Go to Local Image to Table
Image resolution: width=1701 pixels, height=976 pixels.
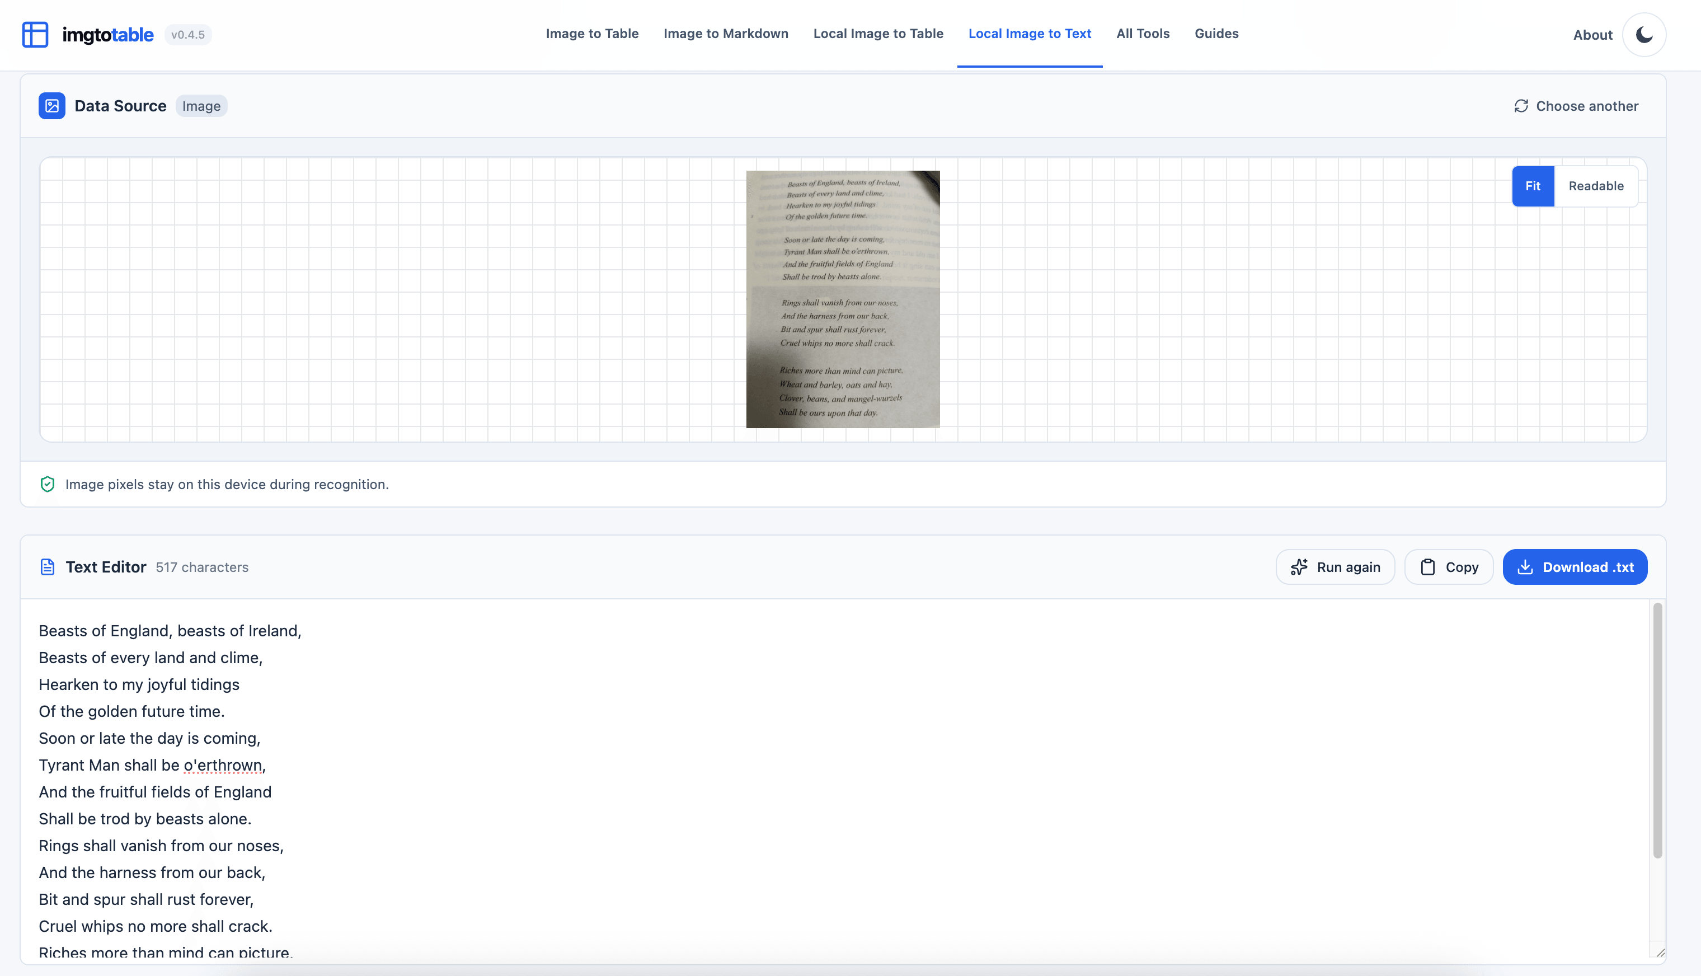(x=878, y=34)
